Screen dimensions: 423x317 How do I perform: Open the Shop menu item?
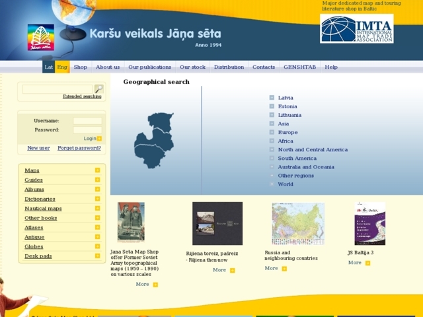coord(81,67)
